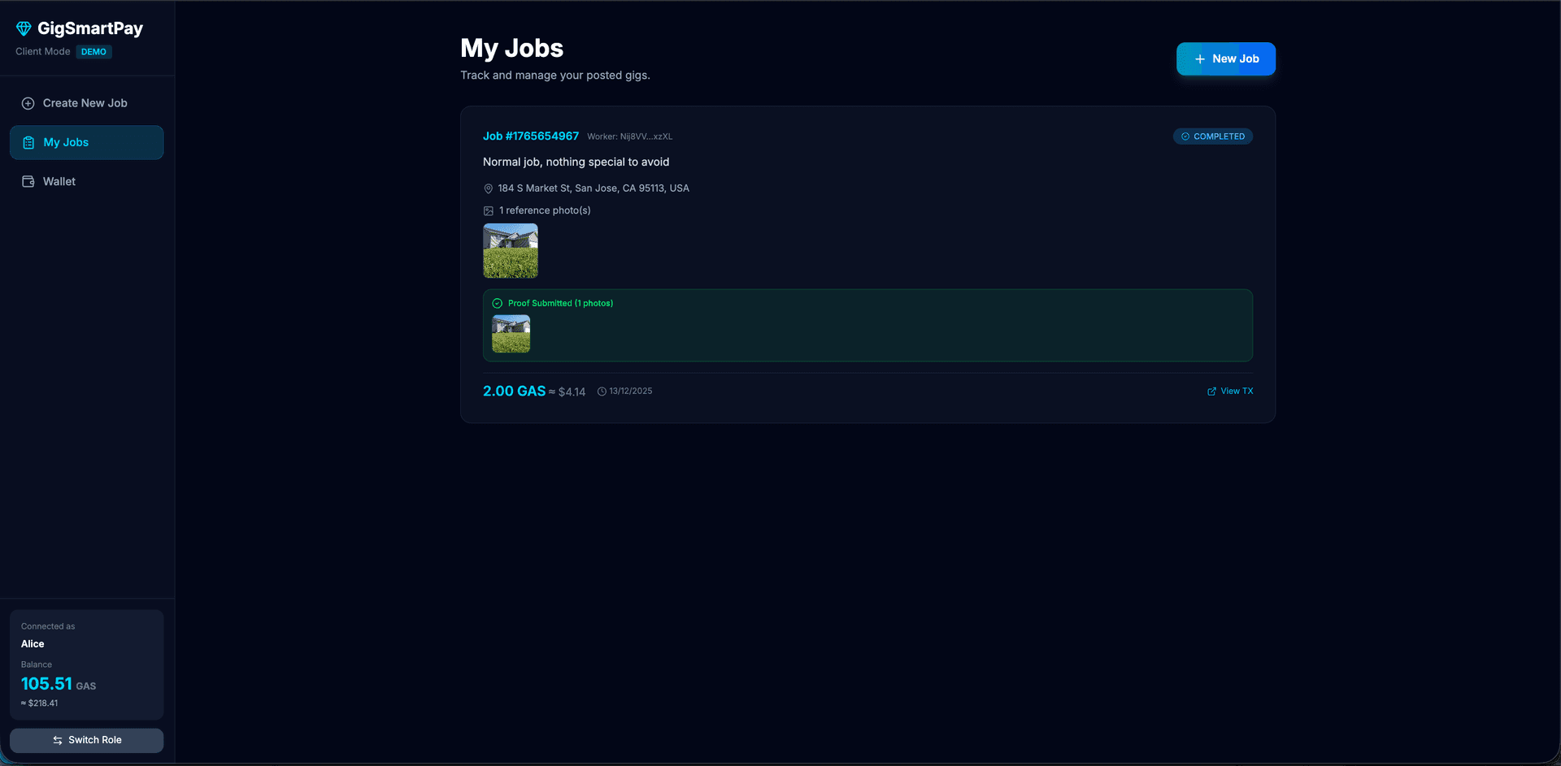Click the New Job button

point(1225,58)
